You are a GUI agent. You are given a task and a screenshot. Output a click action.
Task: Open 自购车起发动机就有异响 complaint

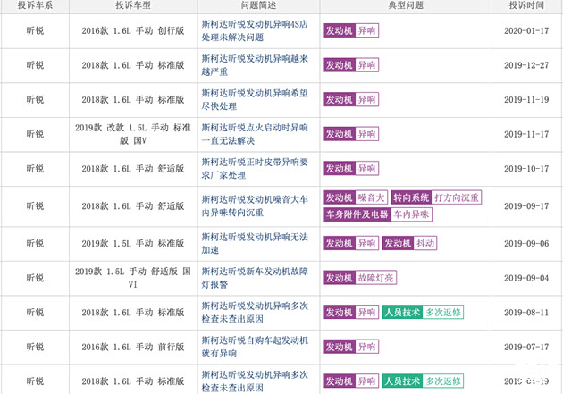257,347
